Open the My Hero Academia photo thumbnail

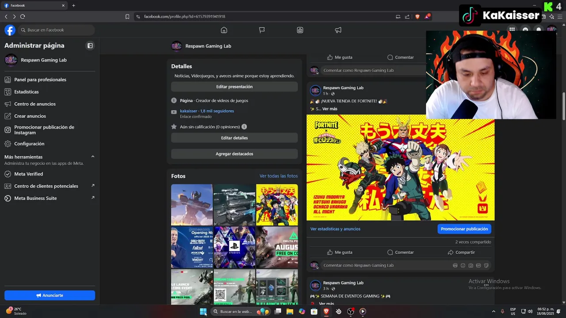coord(277,205)
